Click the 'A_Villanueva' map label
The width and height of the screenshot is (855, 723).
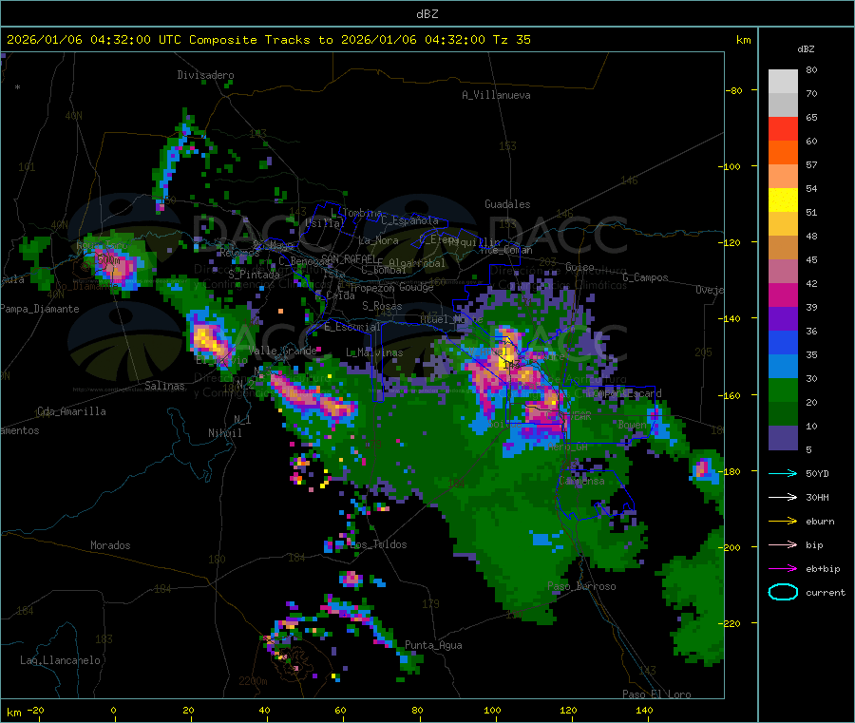[496, 95]
